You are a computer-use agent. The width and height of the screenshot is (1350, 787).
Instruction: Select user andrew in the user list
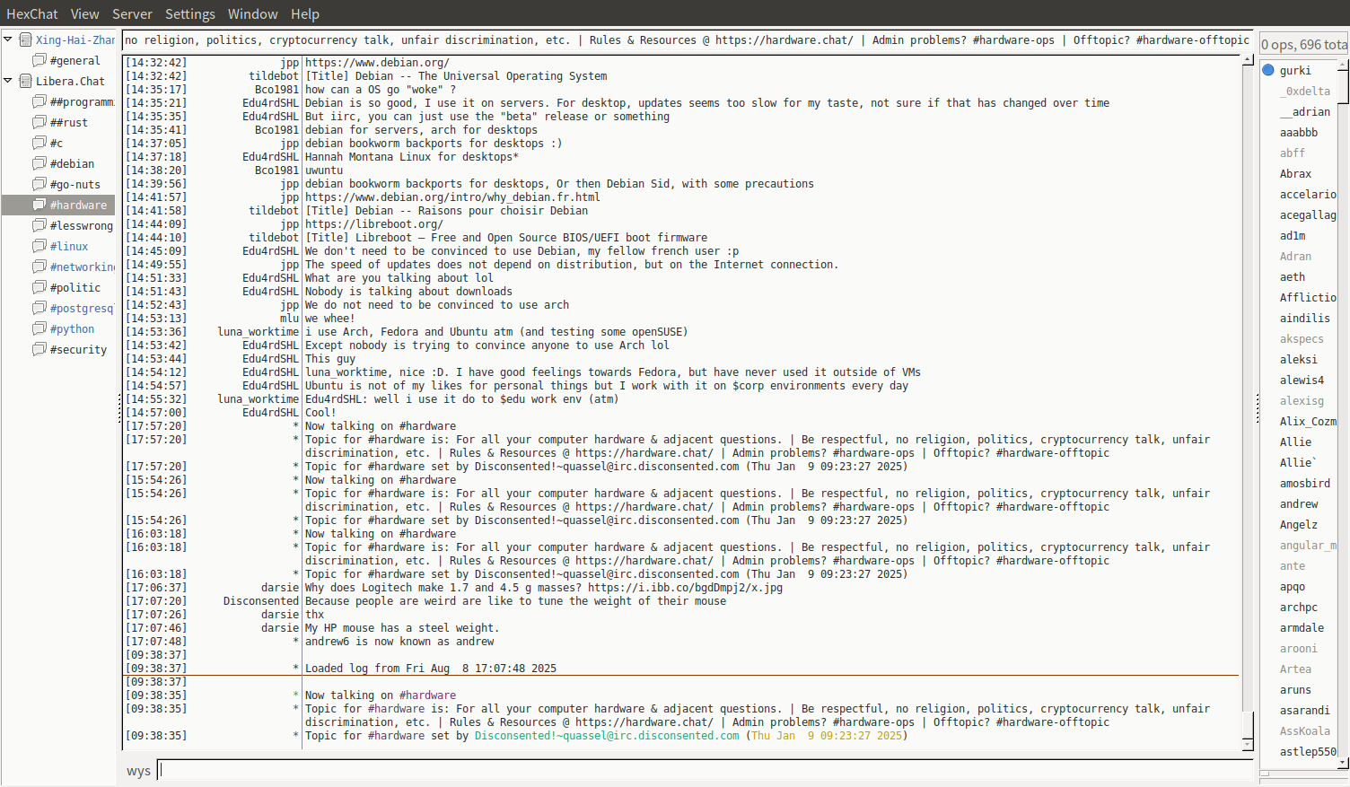pyautogui.click(x=1299, y=503)
